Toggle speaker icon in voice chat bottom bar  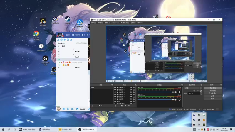click(64, 109)
